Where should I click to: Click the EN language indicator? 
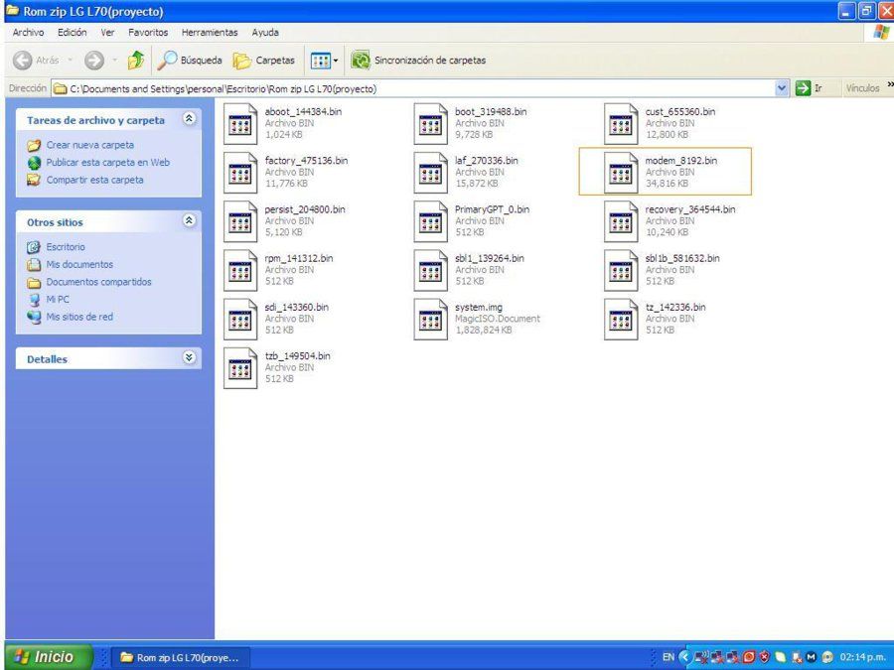669,657
